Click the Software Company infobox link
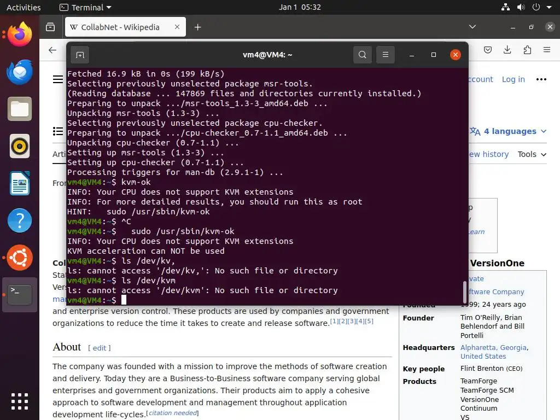This screenshot has height=420, width=560. [496, 292]
